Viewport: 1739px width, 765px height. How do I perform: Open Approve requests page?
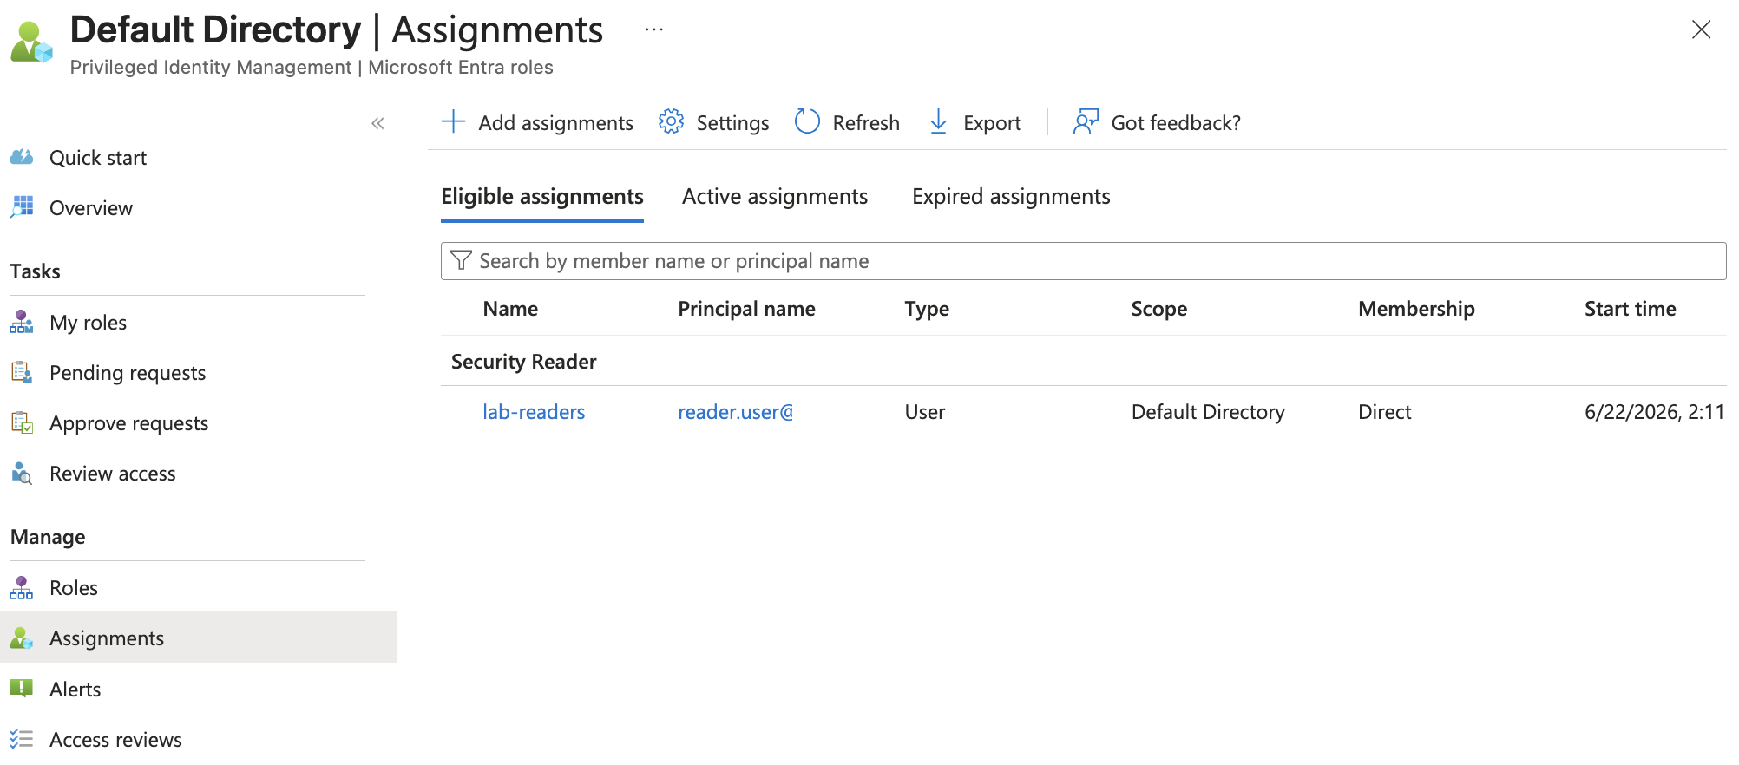coord(129,422)
